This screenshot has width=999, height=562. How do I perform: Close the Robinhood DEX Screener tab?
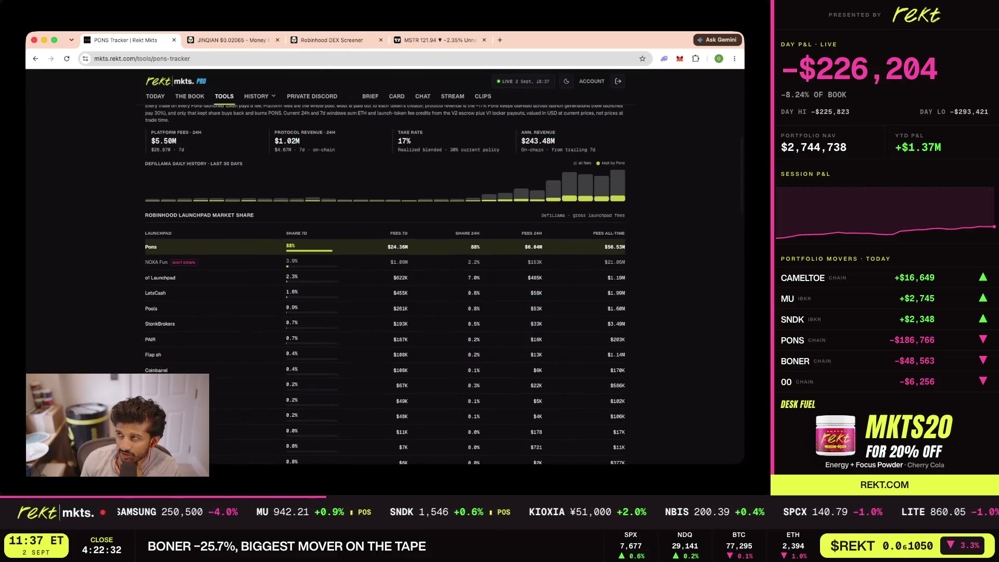(381, 40)
